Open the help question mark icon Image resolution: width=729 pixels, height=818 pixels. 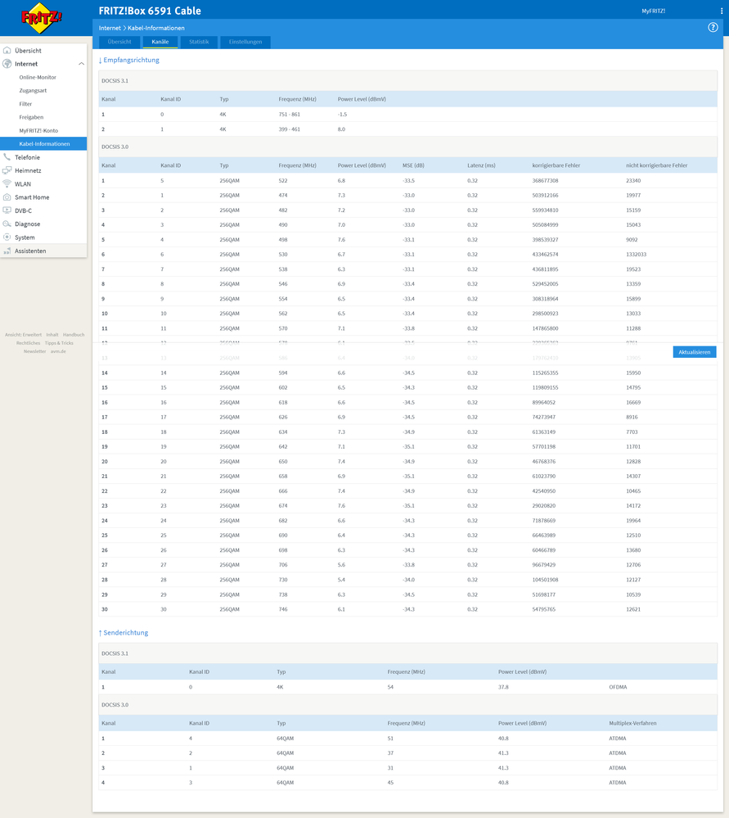(x=711, y=27)
